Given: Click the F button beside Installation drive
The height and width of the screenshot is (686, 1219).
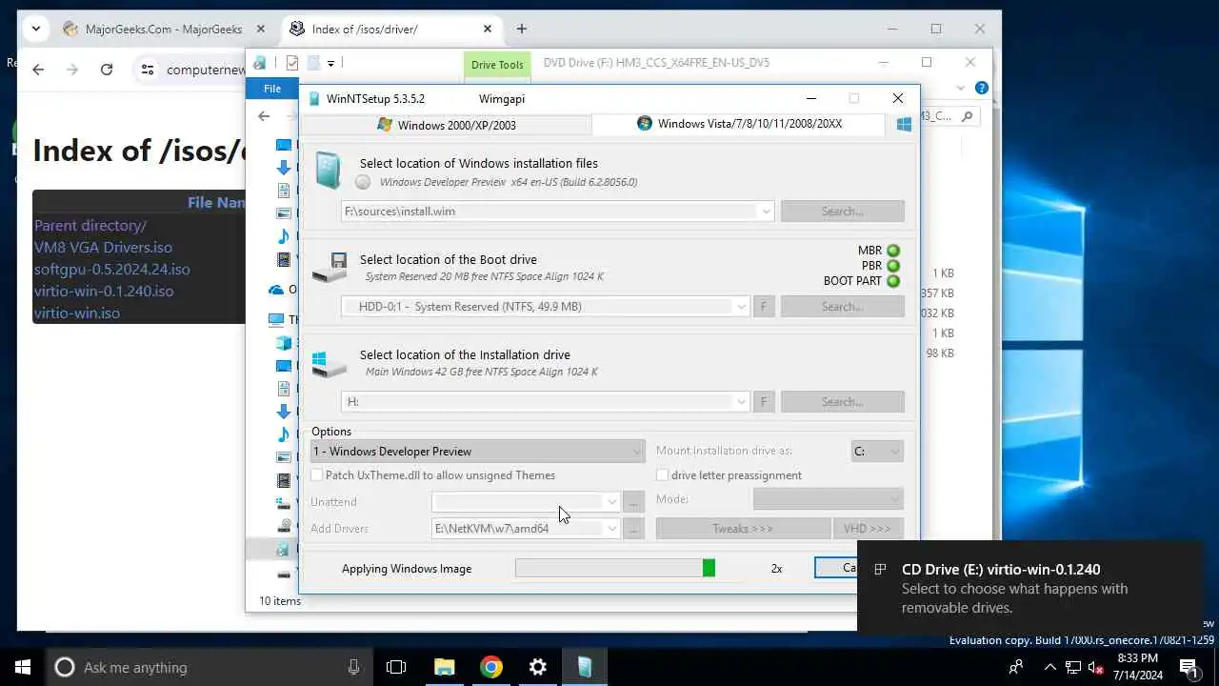Looking at the screenshot, I should 763,402.
